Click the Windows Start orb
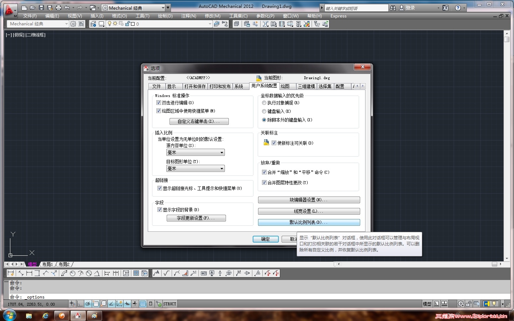Screen dimensions: 514x321 9,315
